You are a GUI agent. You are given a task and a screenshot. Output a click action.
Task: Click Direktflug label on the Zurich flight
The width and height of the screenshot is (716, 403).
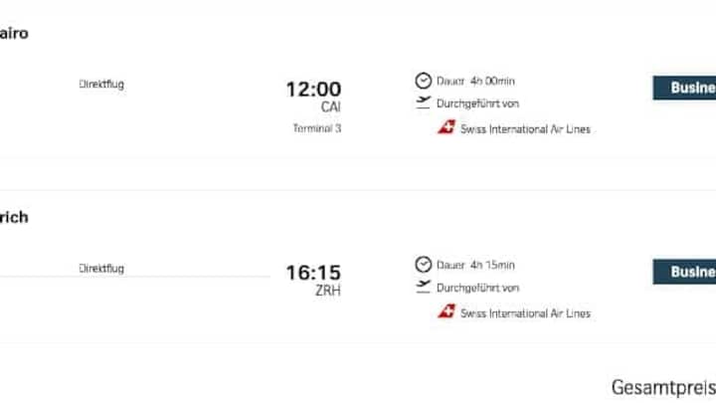101,269
